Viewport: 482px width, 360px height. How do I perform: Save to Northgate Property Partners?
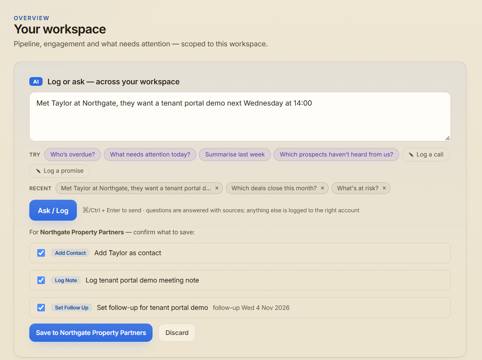[x=91, y=333]
